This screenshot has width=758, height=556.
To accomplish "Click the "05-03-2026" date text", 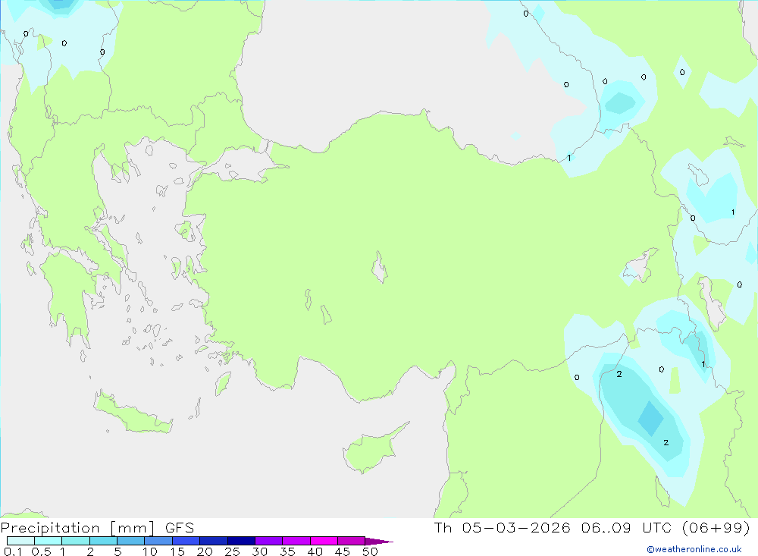I will pyautogui.click(x=515, y=527).
